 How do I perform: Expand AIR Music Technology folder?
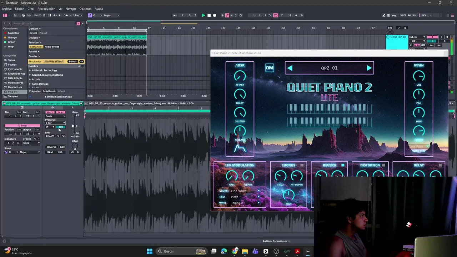coord(30,70)
